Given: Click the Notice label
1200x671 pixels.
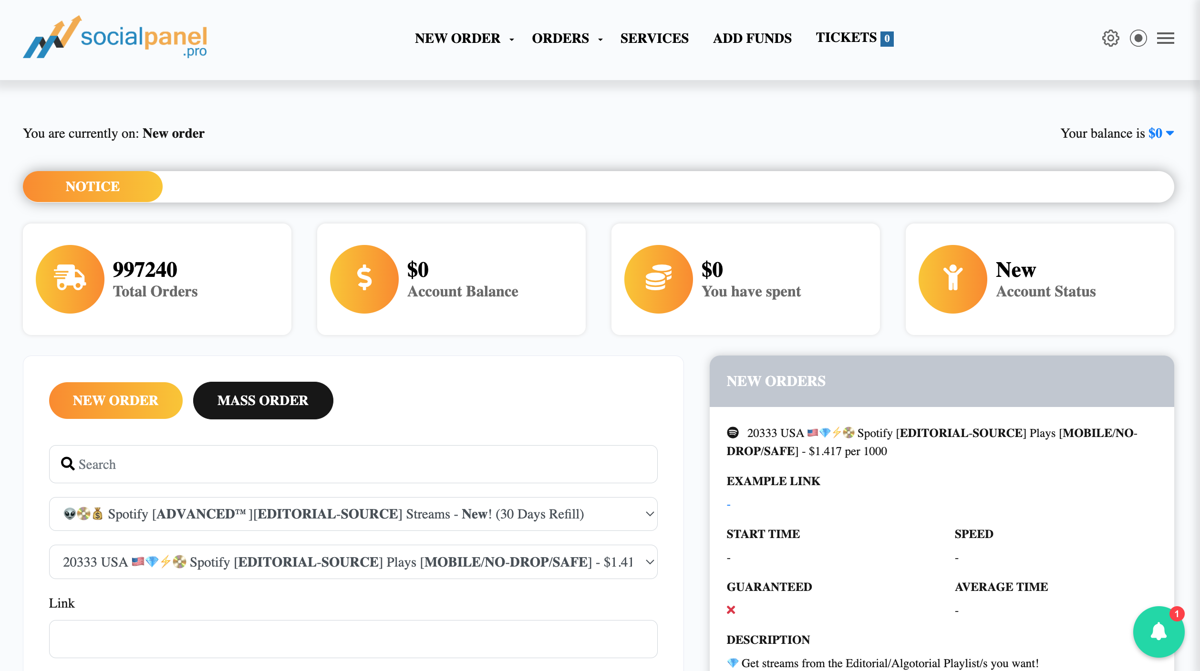Looking at the screenshot, I should coord(93,186).
